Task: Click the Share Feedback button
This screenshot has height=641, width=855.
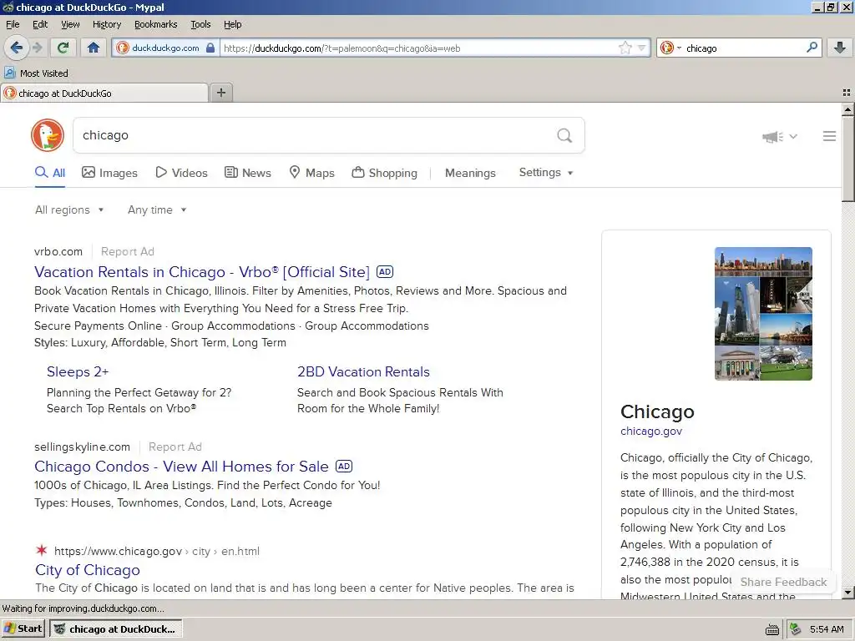Action: tap(783, 582)
